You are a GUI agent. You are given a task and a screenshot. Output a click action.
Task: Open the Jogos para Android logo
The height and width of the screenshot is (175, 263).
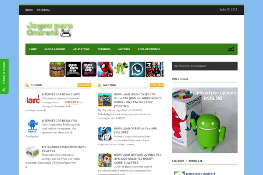(50, 29)
